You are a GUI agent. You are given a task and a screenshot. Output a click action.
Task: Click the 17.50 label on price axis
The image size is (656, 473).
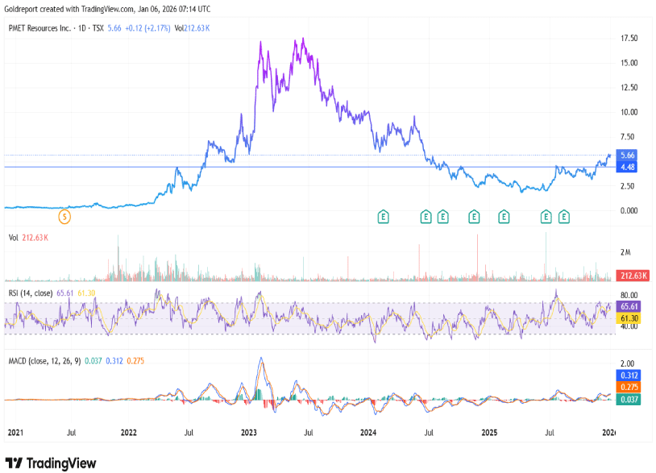pyautogui.click(x=629, y=38)
